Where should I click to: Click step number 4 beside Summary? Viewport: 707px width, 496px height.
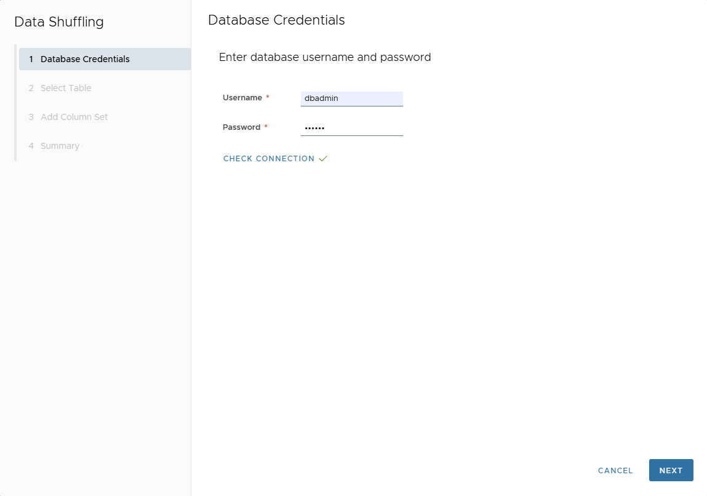click(31, 146)
